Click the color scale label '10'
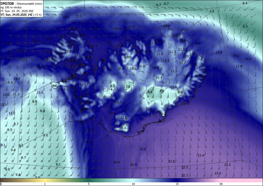The image size is (263, 186). point(133,184)
